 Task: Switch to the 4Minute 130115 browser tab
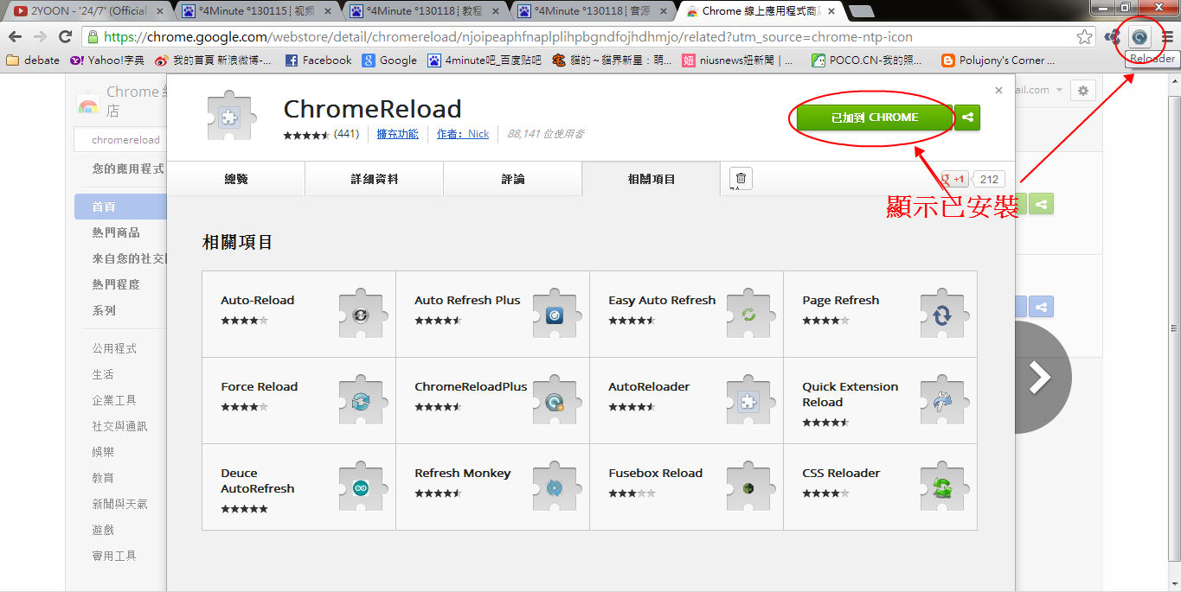(257, 11)
